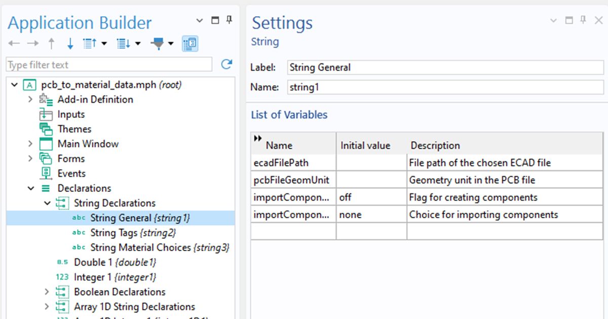Toggle the editor tools view button

click(x=190, y=44)
